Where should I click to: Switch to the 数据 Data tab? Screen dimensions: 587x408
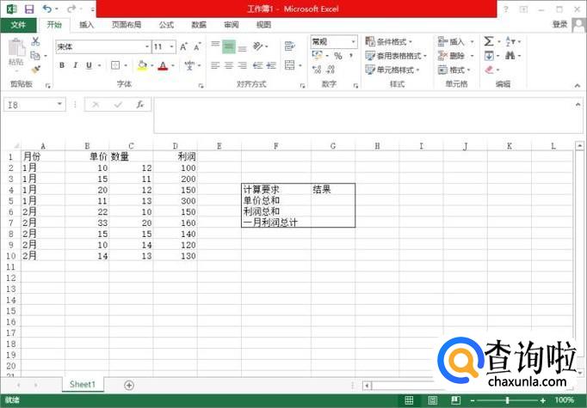pyautogui.click(x=199, y=25)
